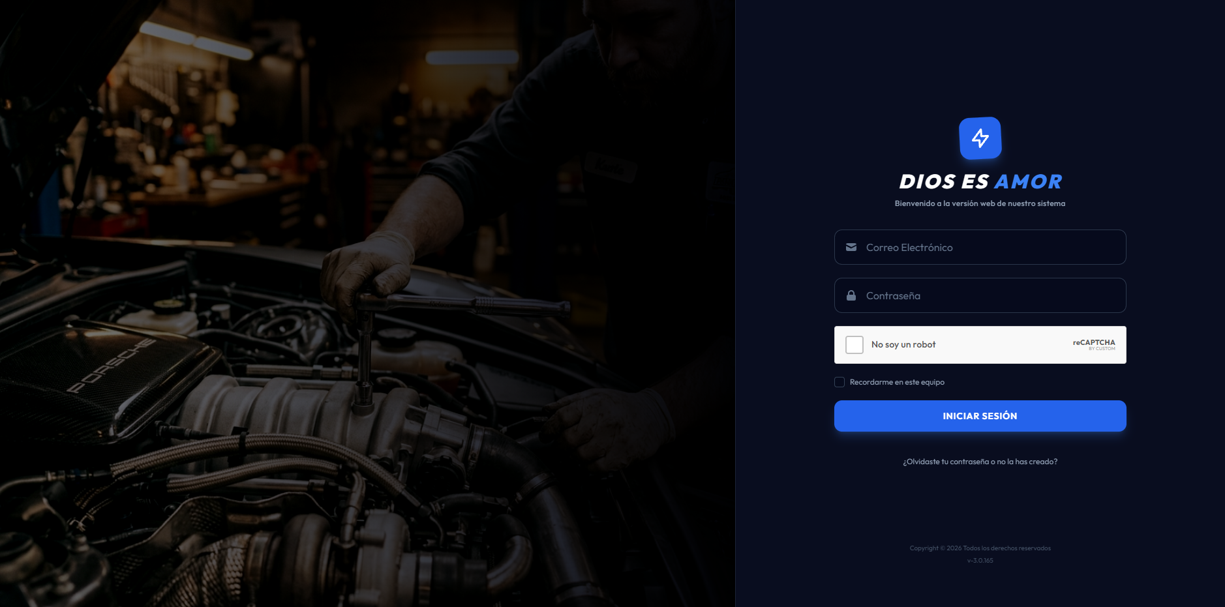The height and width of the screenshot is (607, 1225).
Task: Click the reCAPTCHA label
Action: point(1094,342)
